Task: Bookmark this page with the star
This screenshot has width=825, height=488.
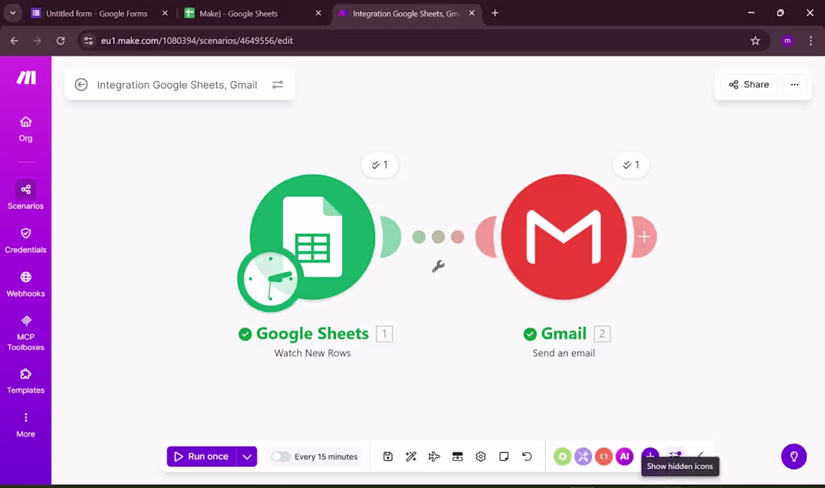Action: [x=755, y=40]
